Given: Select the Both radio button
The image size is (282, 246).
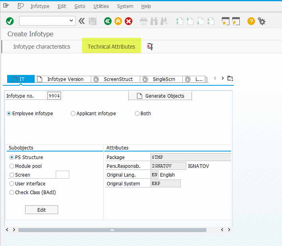Looking at the screenshot, I should coord(137,114).
